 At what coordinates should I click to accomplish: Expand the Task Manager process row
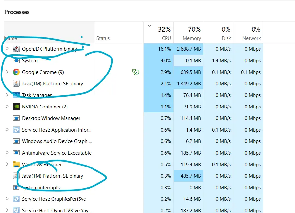click(x=7, y=95)
